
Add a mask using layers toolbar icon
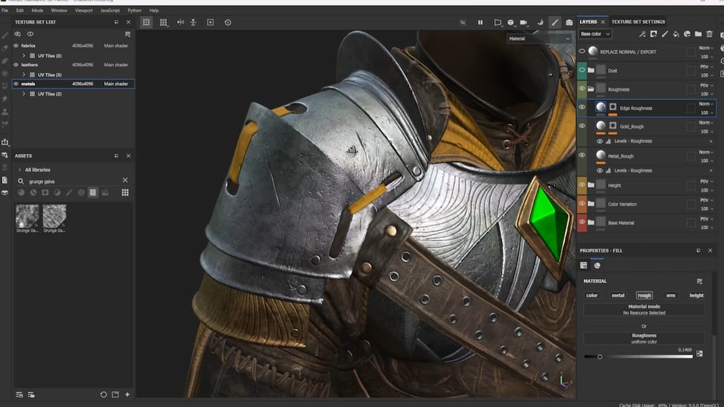pyautogui.click(x=653, y=34)
